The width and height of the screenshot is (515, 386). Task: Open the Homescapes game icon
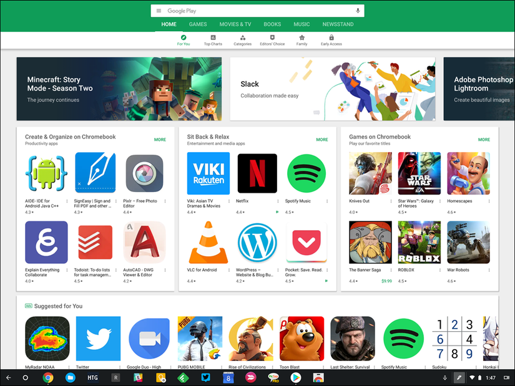468,173
